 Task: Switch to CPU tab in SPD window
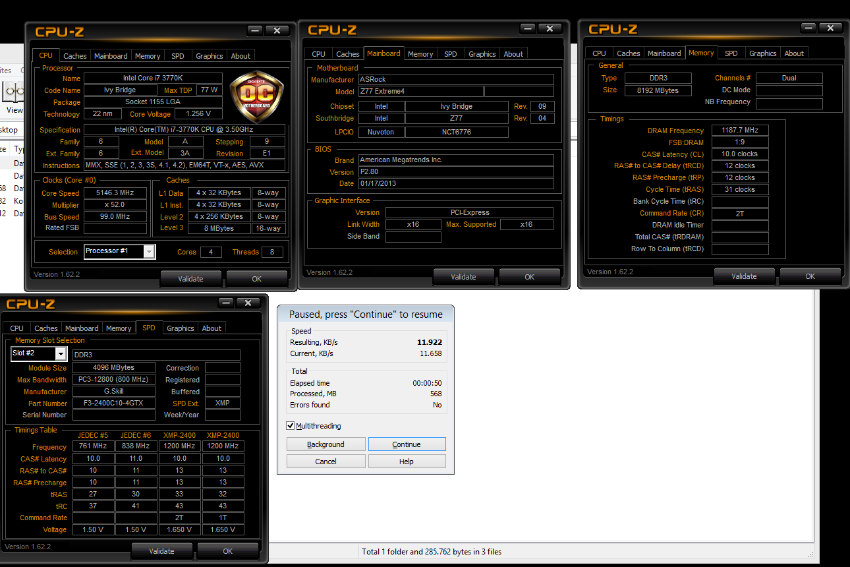[x=17, y=328]
